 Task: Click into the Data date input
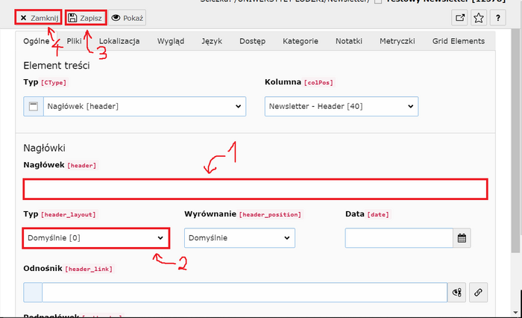(399, 238)
